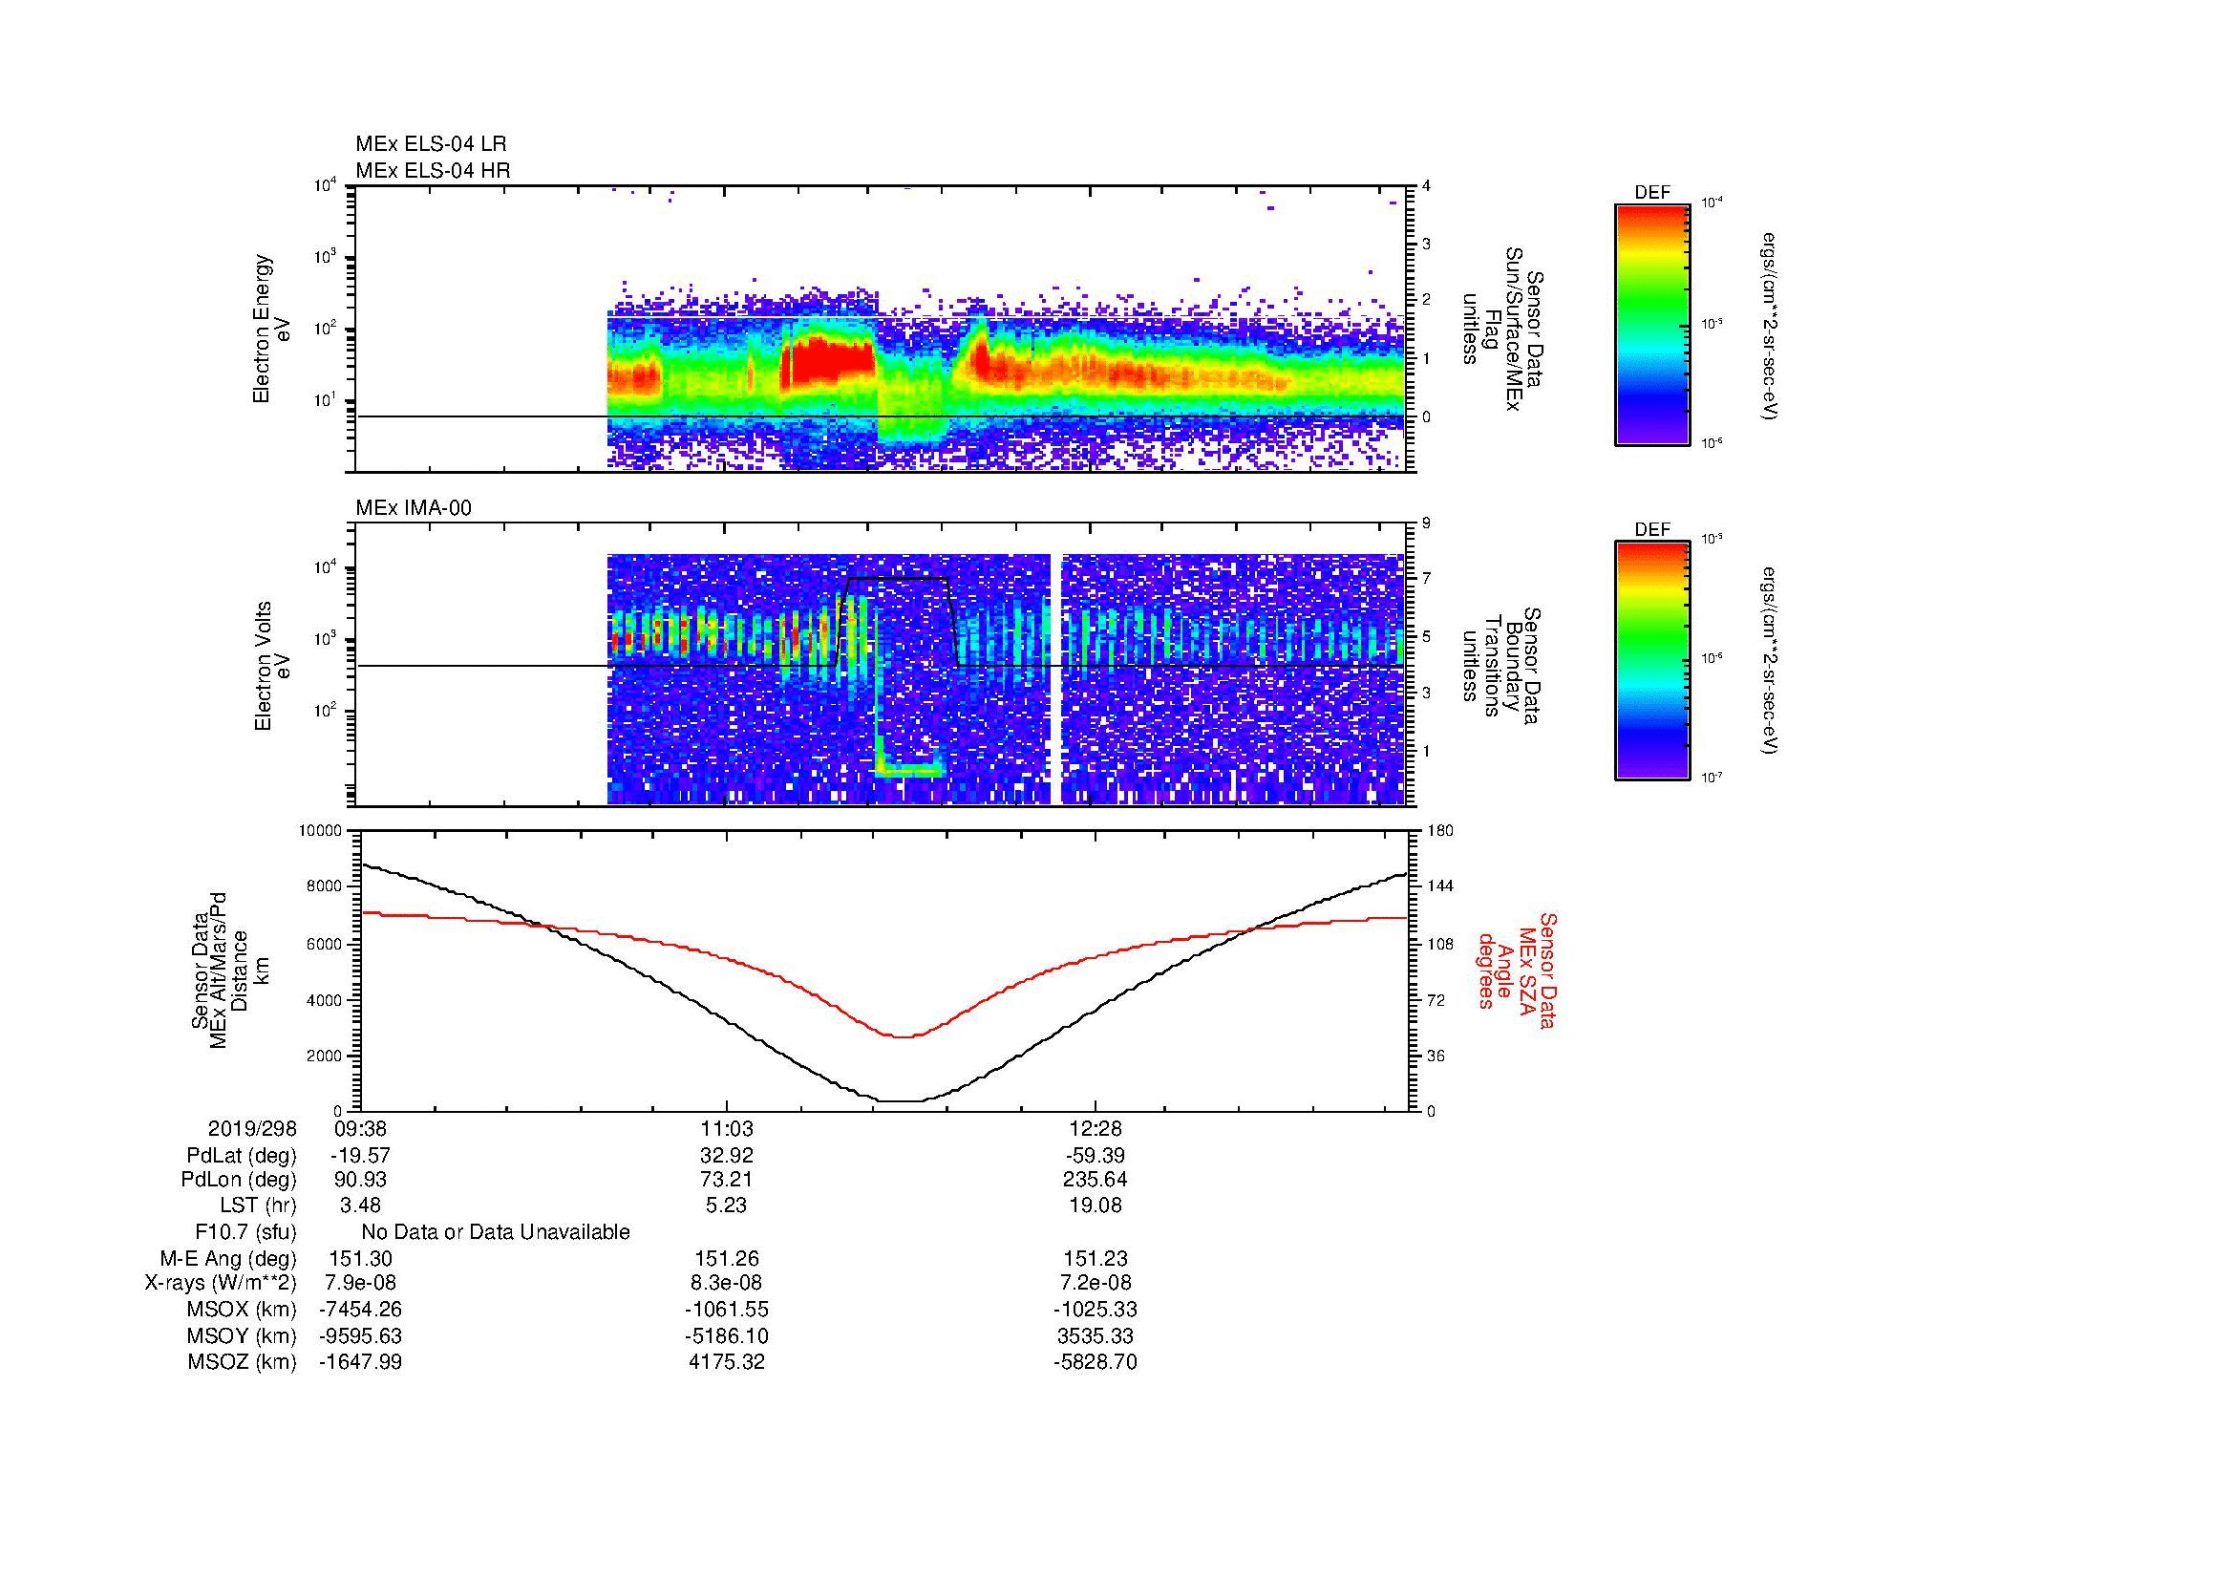Screen dimensions: 2234x1579
Task: Click the MEx ELS-04 LR title
Action: pos(431,144)
